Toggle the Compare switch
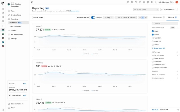Viewport: 180px width, 112px height. click(93, 17)
